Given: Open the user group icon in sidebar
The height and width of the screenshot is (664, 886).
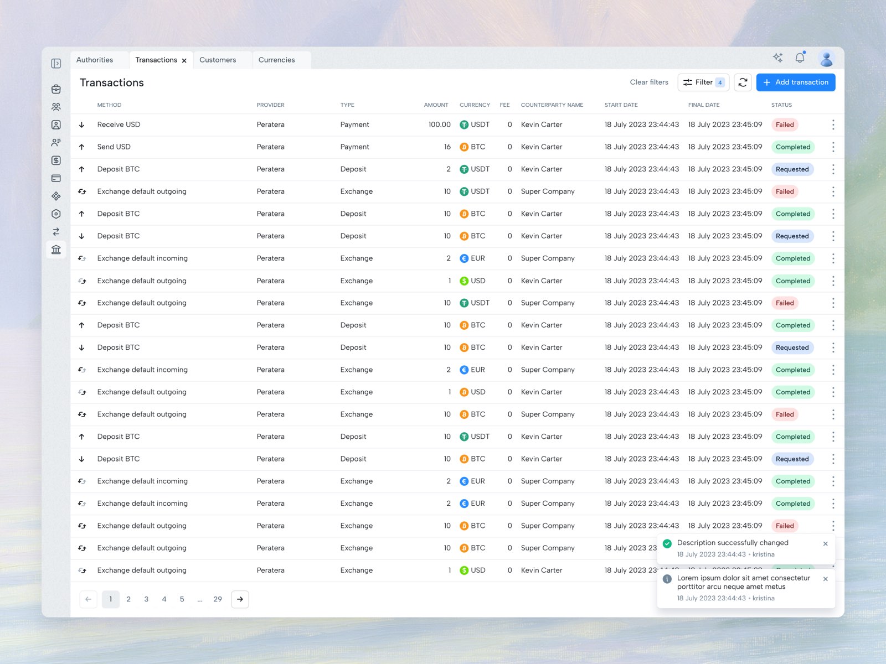Looking at the screenshot, I should point(56,107).
